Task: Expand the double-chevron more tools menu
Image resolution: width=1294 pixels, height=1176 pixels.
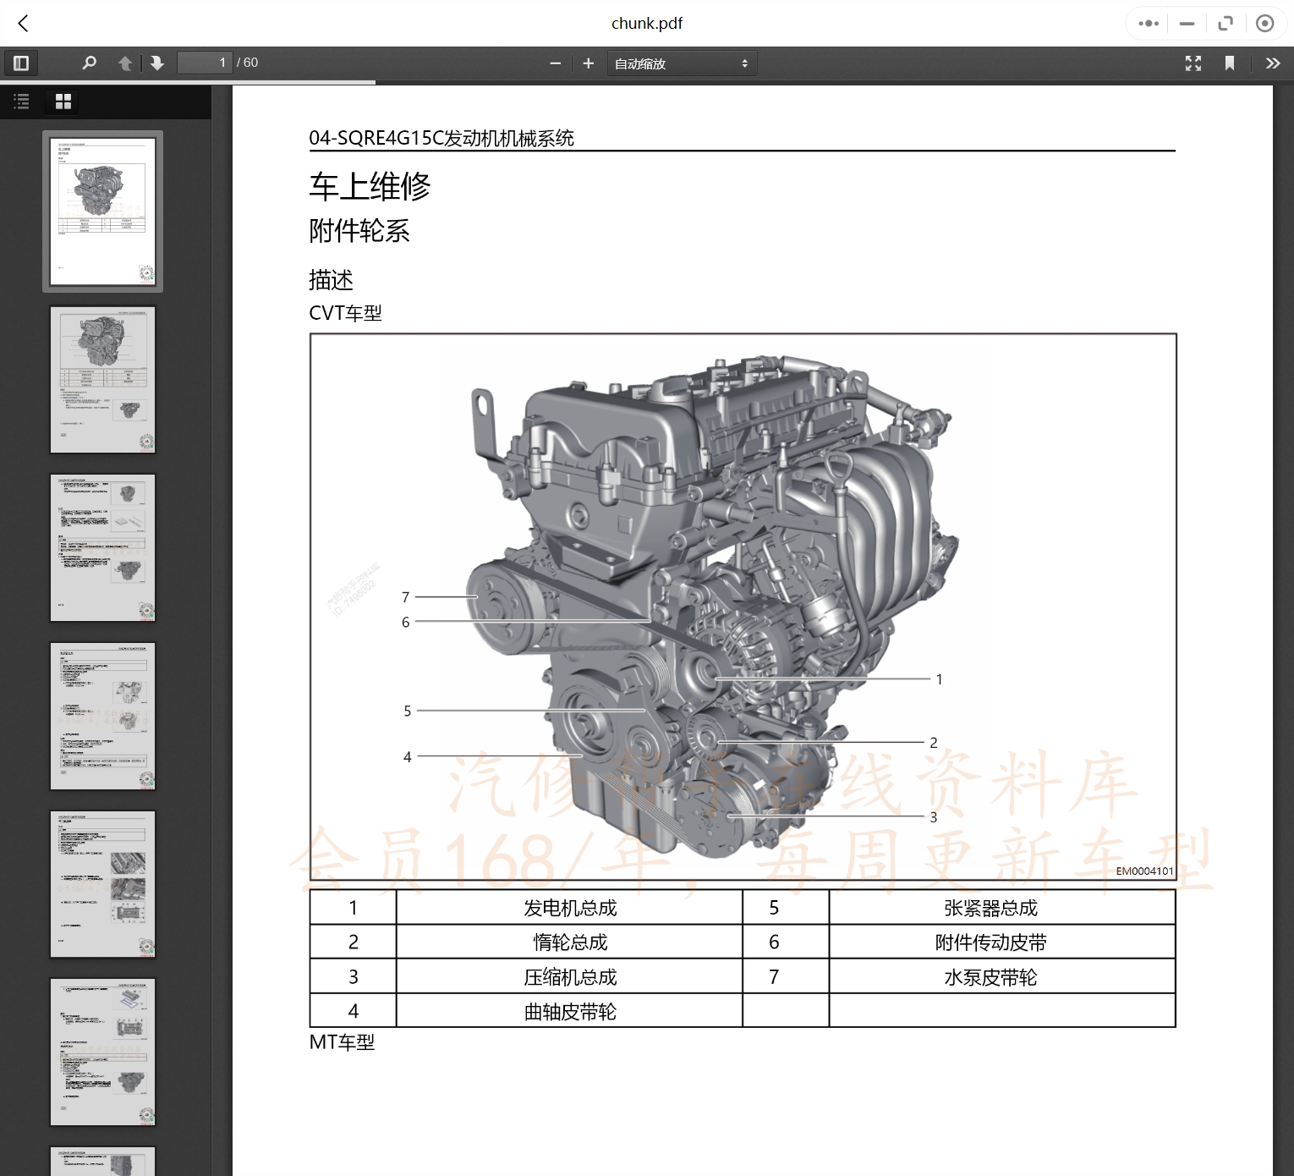Action: click(1273, 63)
